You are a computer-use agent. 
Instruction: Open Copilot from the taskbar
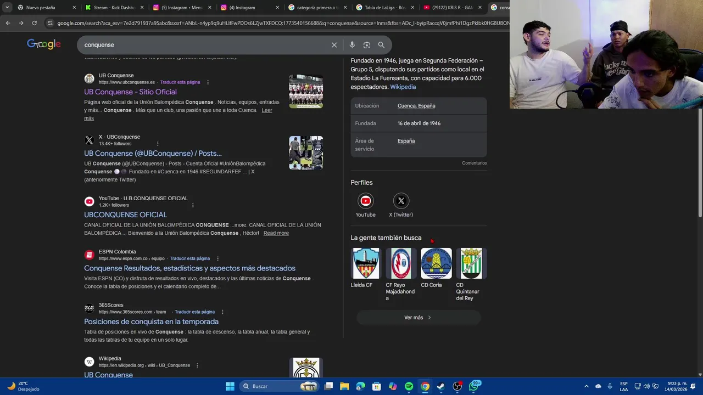pyautogui.click(x=393, y=386)
